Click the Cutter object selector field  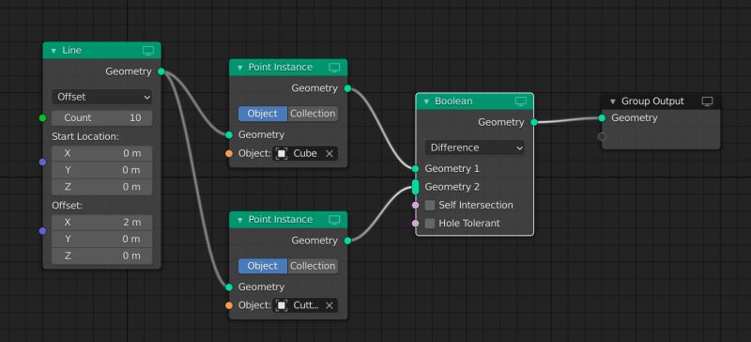click(306, 305)
